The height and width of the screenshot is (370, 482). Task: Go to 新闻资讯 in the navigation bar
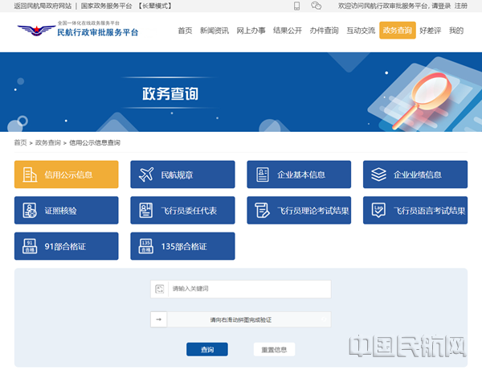214,31
